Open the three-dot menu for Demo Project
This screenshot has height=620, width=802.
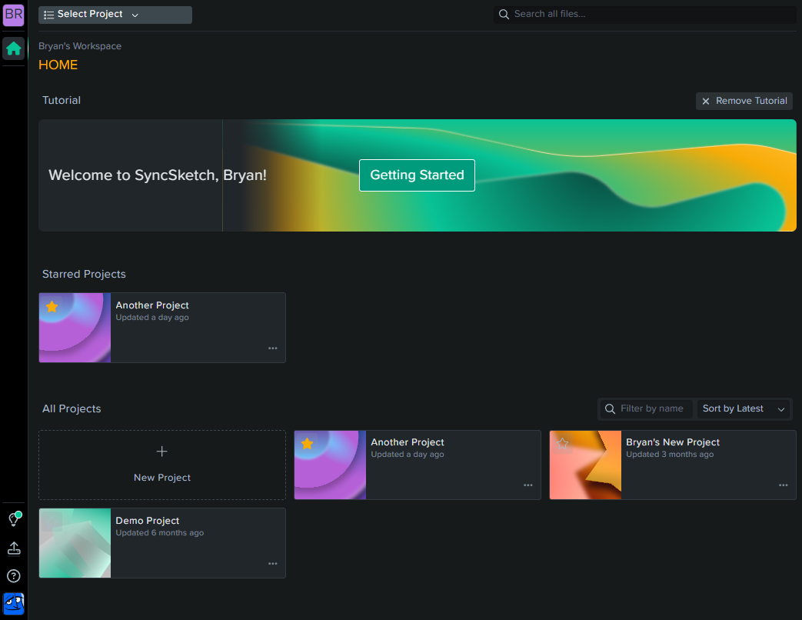point(273,564)
